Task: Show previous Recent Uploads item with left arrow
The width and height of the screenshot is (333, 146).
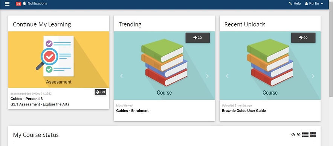Action: 227,76
